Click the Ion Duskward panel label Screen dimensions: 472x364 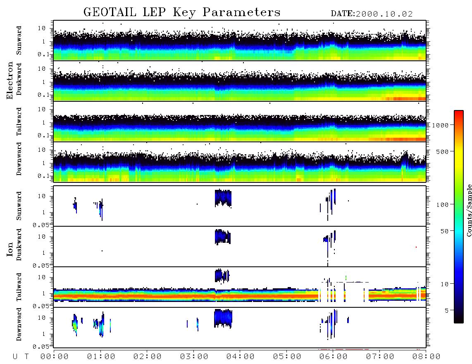[19, 244]
